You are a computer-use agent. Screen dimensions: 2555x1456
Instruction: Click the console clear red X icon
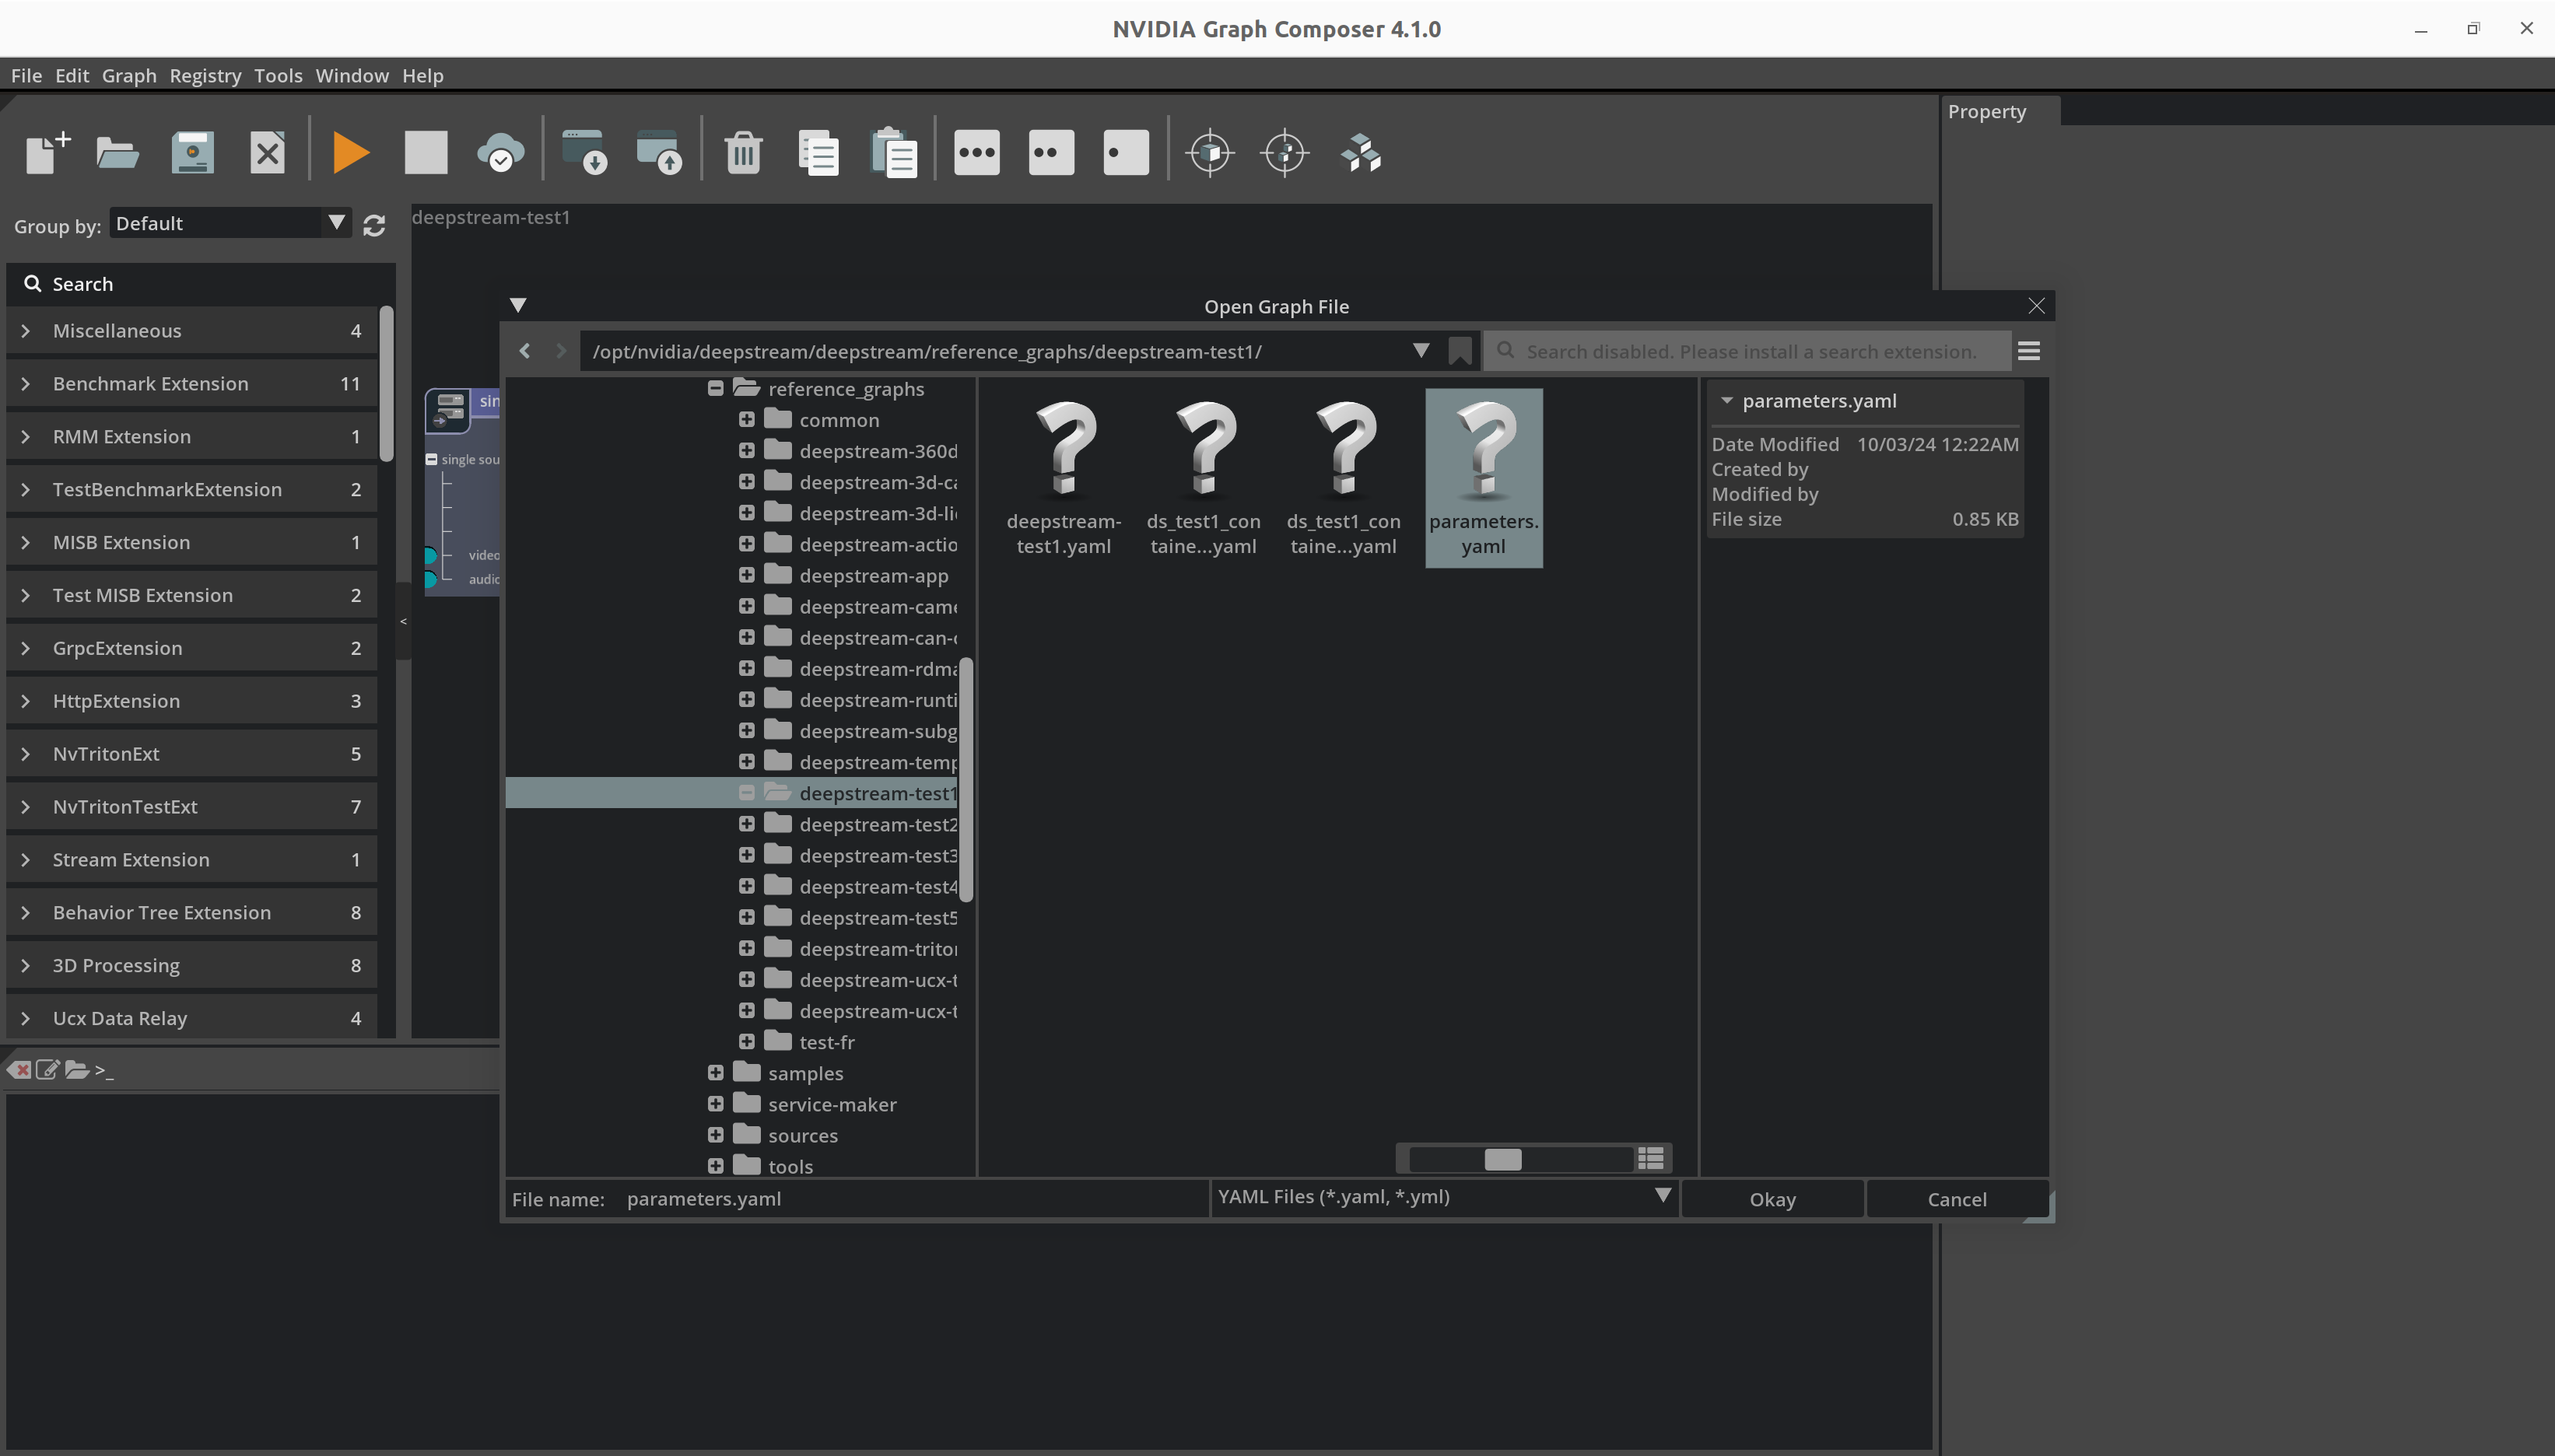[x=19, y=1070]
